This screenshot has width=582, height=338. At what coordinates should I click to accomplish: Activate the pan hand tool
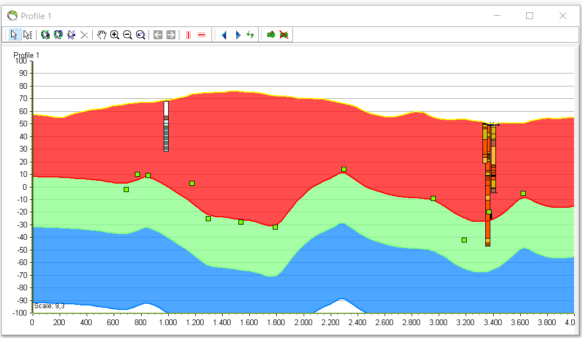click(102, 35)
